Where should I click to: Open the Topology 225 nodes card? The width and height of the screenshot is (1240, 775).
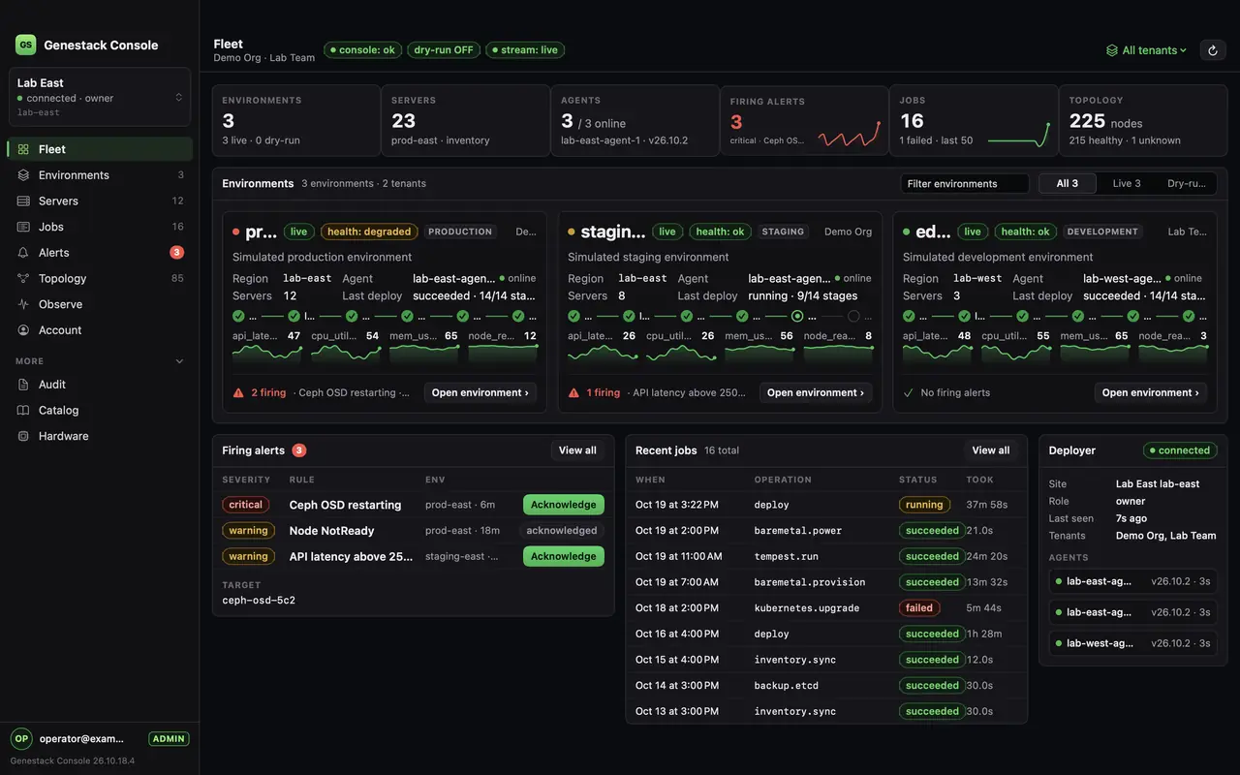tap(1142, 120)
